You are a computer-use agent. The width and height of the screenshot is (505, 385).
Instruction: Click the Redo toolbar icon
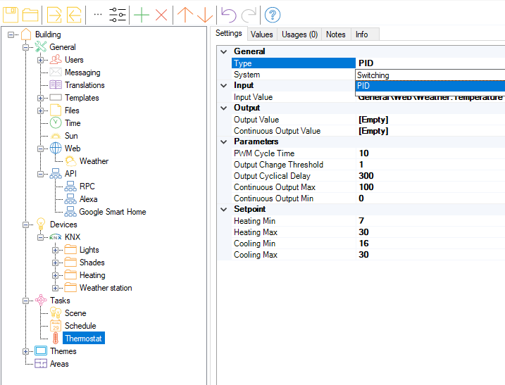pos(249,15)
